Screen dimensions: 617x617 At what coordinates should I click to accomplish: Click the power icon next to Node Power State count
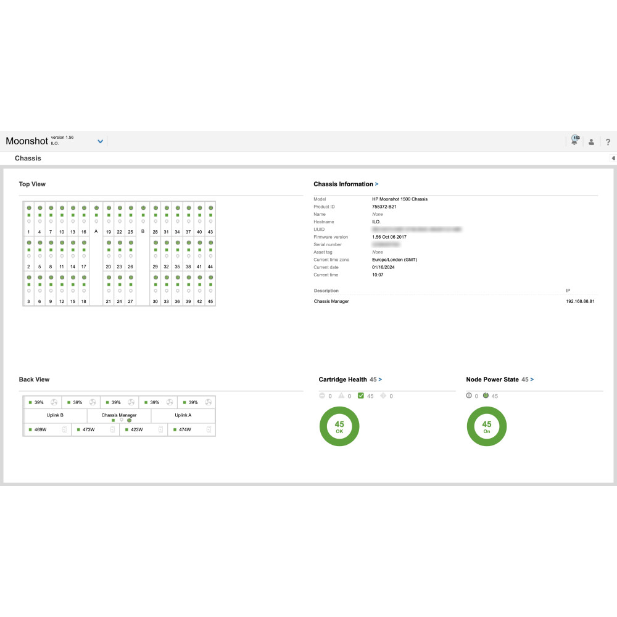(x=486, y=395)
